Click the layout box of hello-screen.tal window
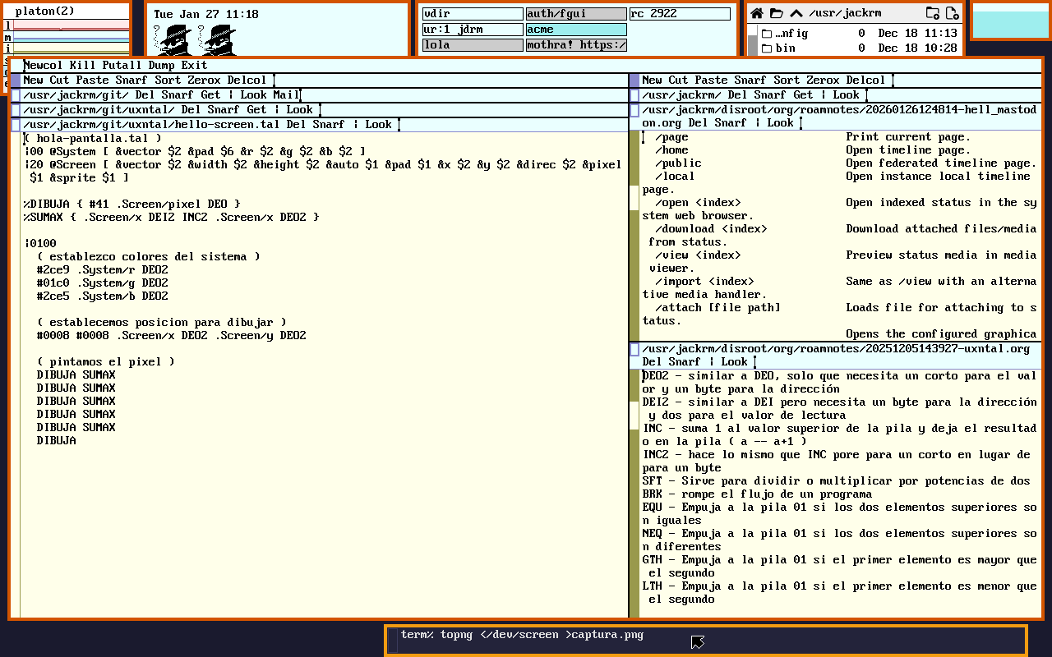This screenshot has width=1052, height=657. [16, 125]
